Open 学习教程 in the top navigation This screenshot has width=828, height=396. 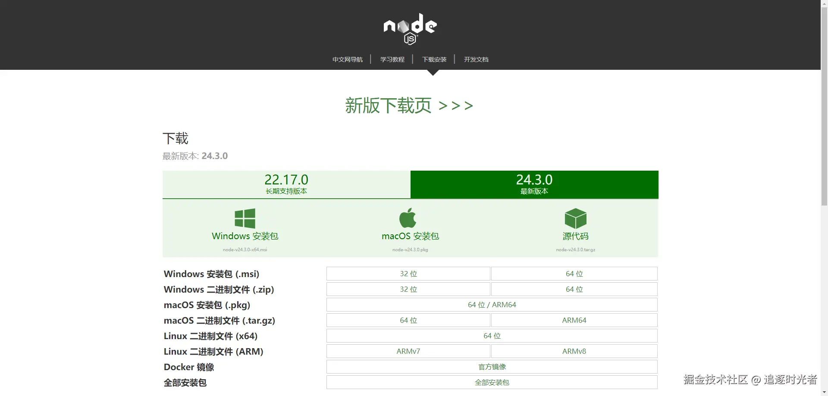(392, 59)
